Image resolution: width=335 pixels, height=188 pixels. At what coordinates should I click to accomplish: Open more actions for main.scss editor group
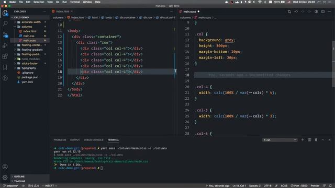(329, 11)
